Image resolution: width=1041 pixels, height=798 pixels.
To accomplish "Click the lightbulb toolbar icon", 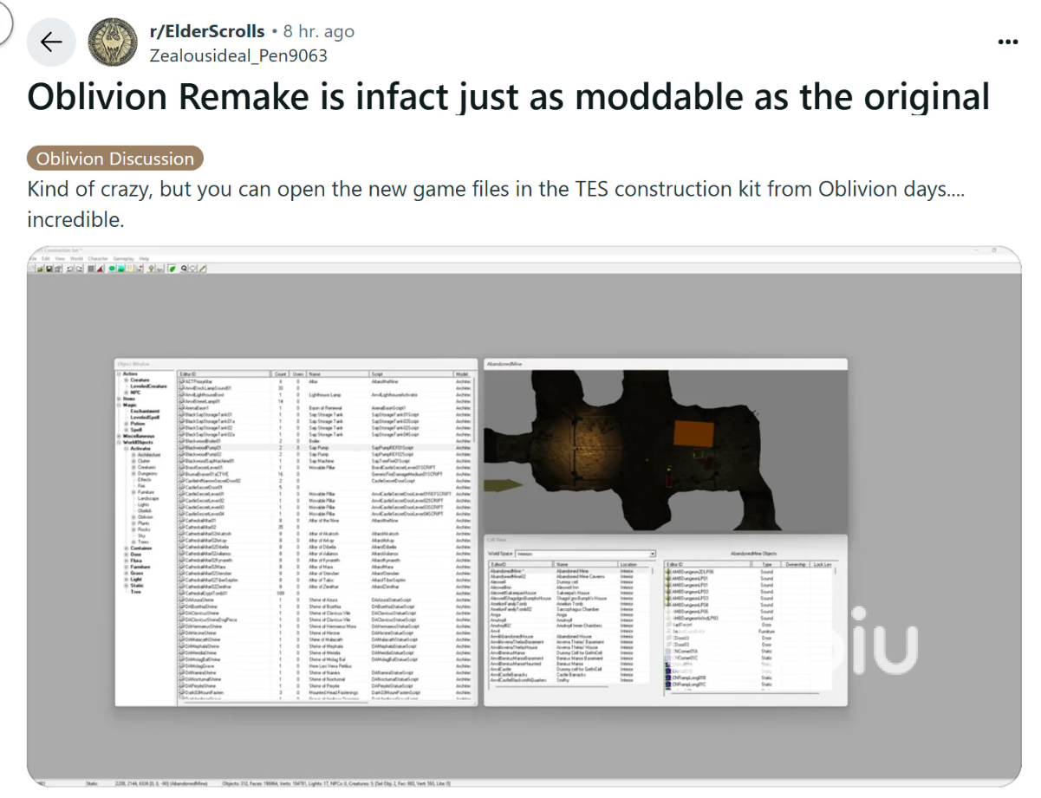I will click(x=150, y=269).
